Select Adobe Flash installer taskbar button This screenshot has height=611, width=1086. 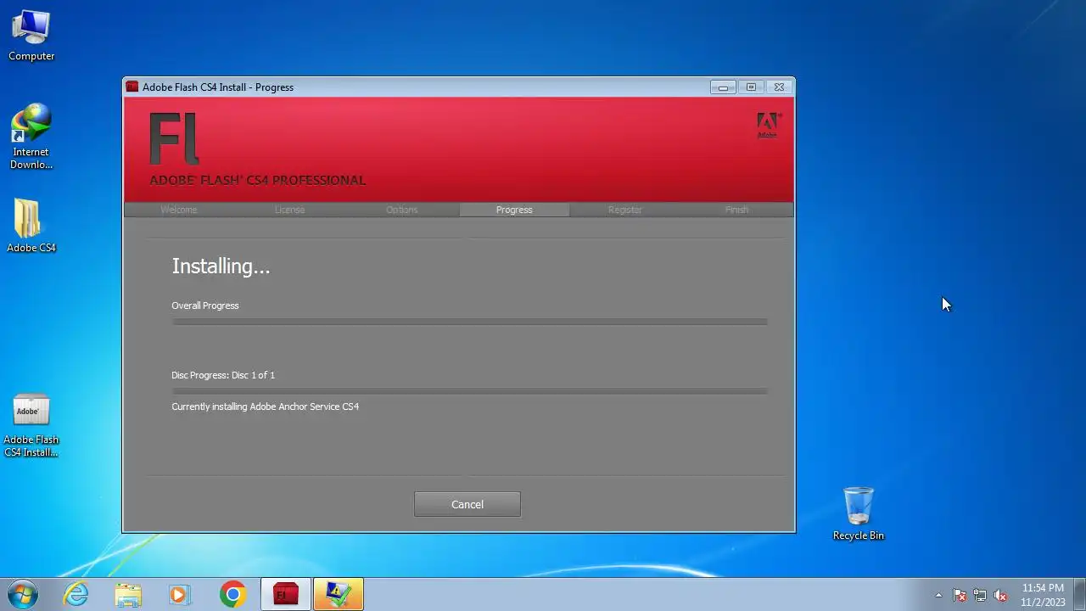(286, 595)
